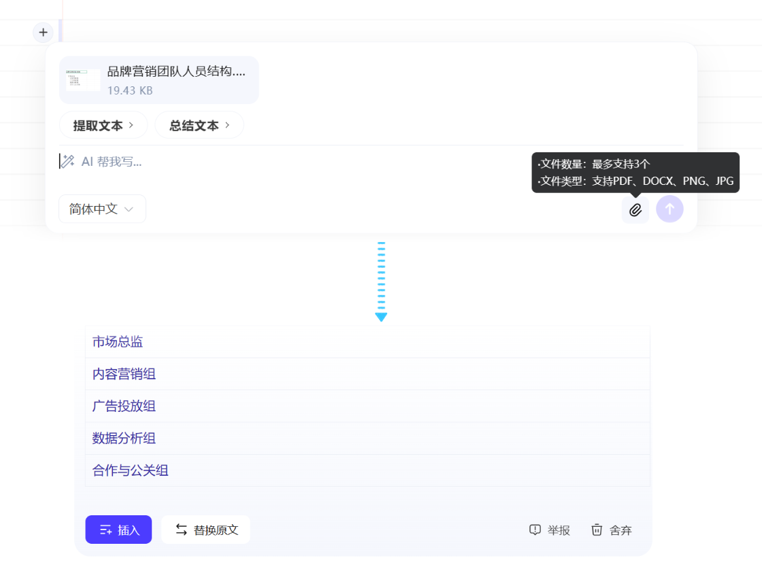Click the trash icon next to 舍弃
The height and width of the screenshot is (571, 762).
point(597,530)
